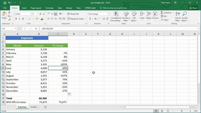Image resolution: width=201 pixels, height=113 pixels.
Task: Increase decimal places
Action: [x=104, y=19]
